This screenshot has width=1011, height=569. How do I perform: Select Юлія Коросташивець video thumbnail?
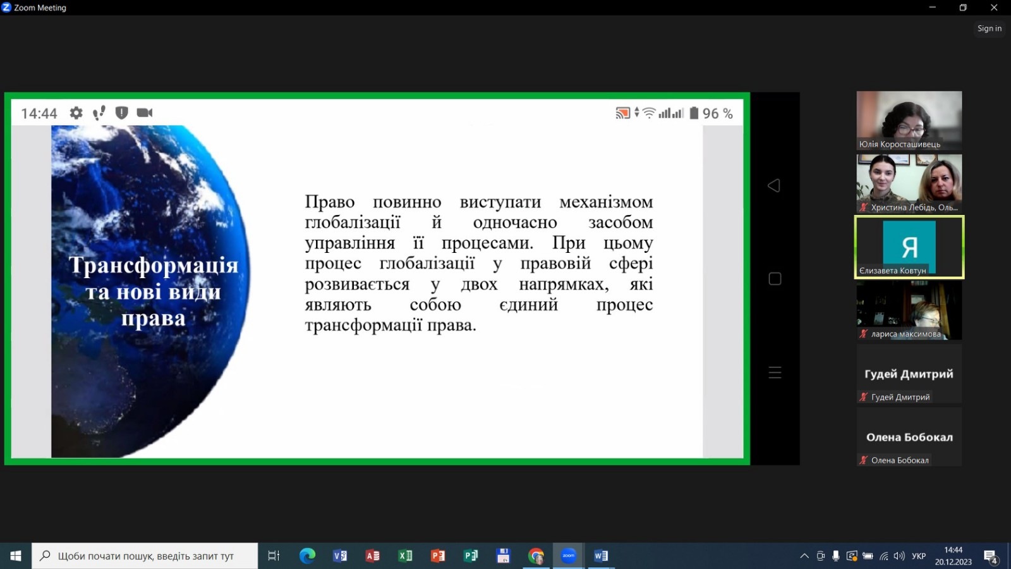pyautogui.click(x=909, y=120)
